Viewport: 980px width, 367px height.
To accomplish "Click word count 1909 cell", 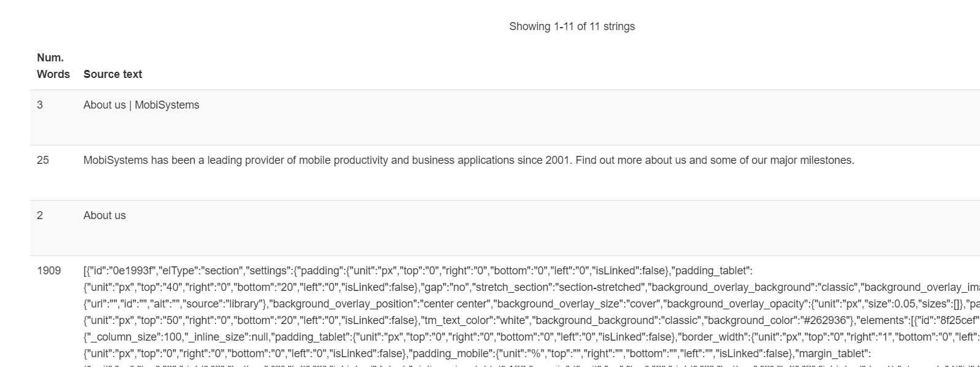I will 49,271.
